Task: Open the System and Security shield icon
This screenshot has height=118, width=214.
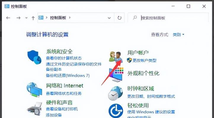Action: [x=34, y=57]
